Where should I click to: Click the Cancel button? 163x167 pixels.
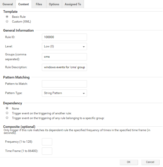(x=150, y=162)
